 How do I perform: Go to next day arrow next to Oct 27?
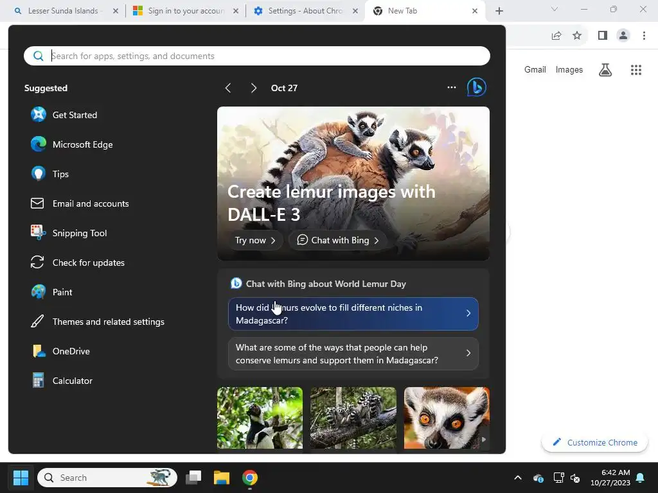click(253, 88)
